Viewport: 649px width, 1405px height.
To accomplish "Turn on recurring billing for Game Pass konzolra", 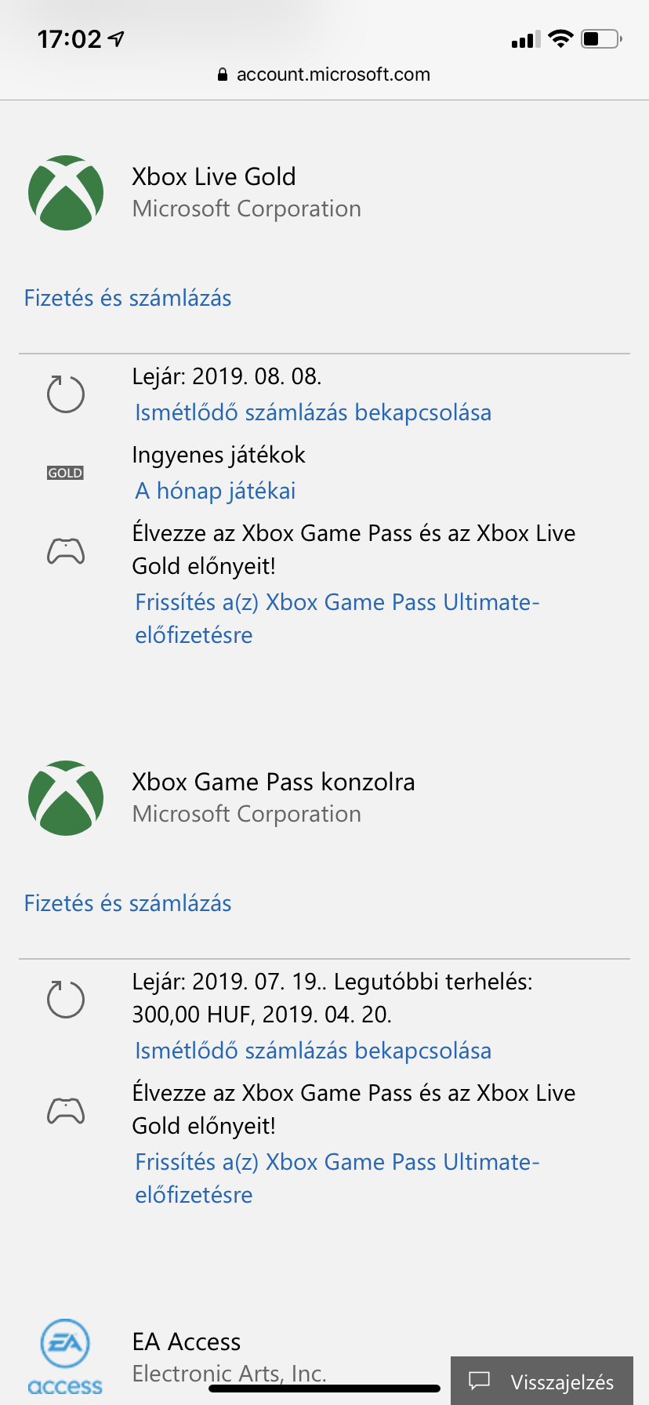I will point(313,1051).
